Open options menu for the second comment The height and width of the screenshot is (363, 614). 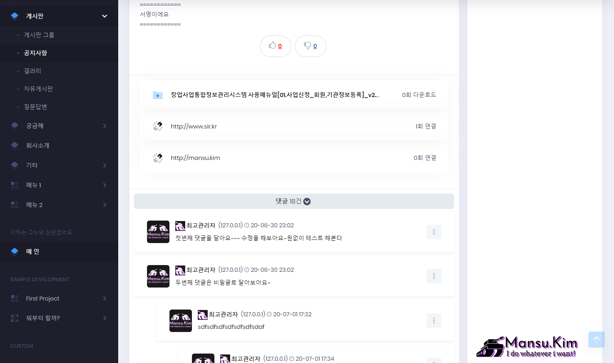pyautogui.click(x=434, y=276)
